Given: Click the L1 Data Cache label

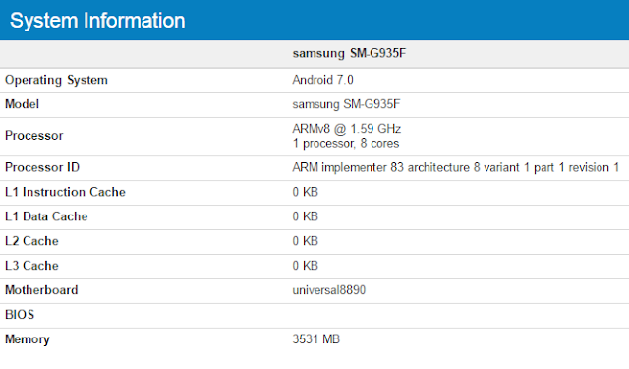Looking at the screenshot, I should pyautogui.click(x=46, y=216).
